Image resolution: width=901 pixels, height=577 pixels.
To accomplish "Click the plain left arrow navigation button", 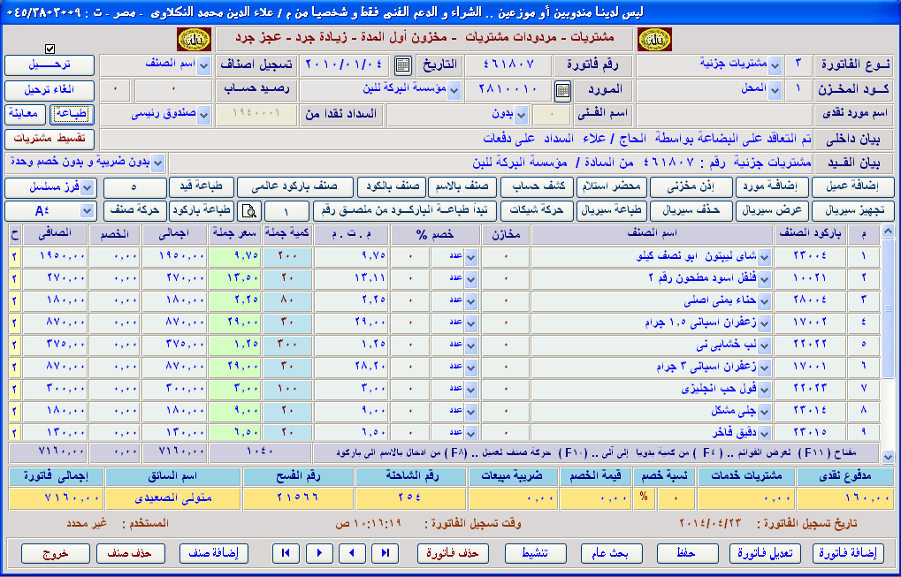I will point(352,553).
